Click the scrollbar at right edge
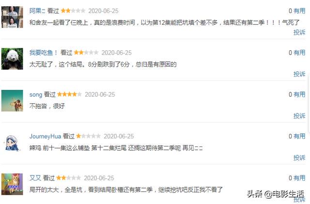 [x=309, y=104]
